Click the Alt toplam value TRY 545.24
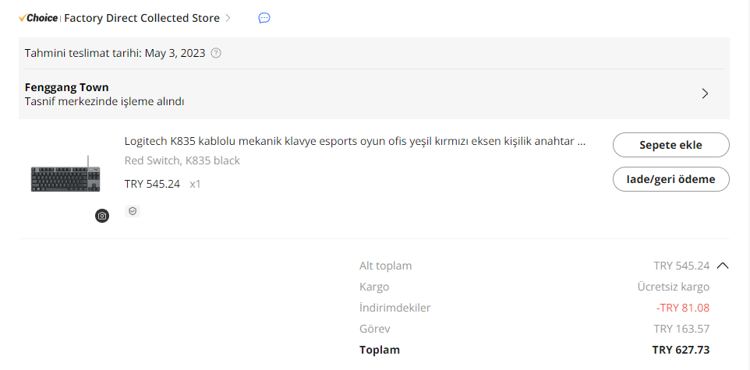The width and height of the screenshot is (750, 370). pyautogui.click(x=681, y=266)
